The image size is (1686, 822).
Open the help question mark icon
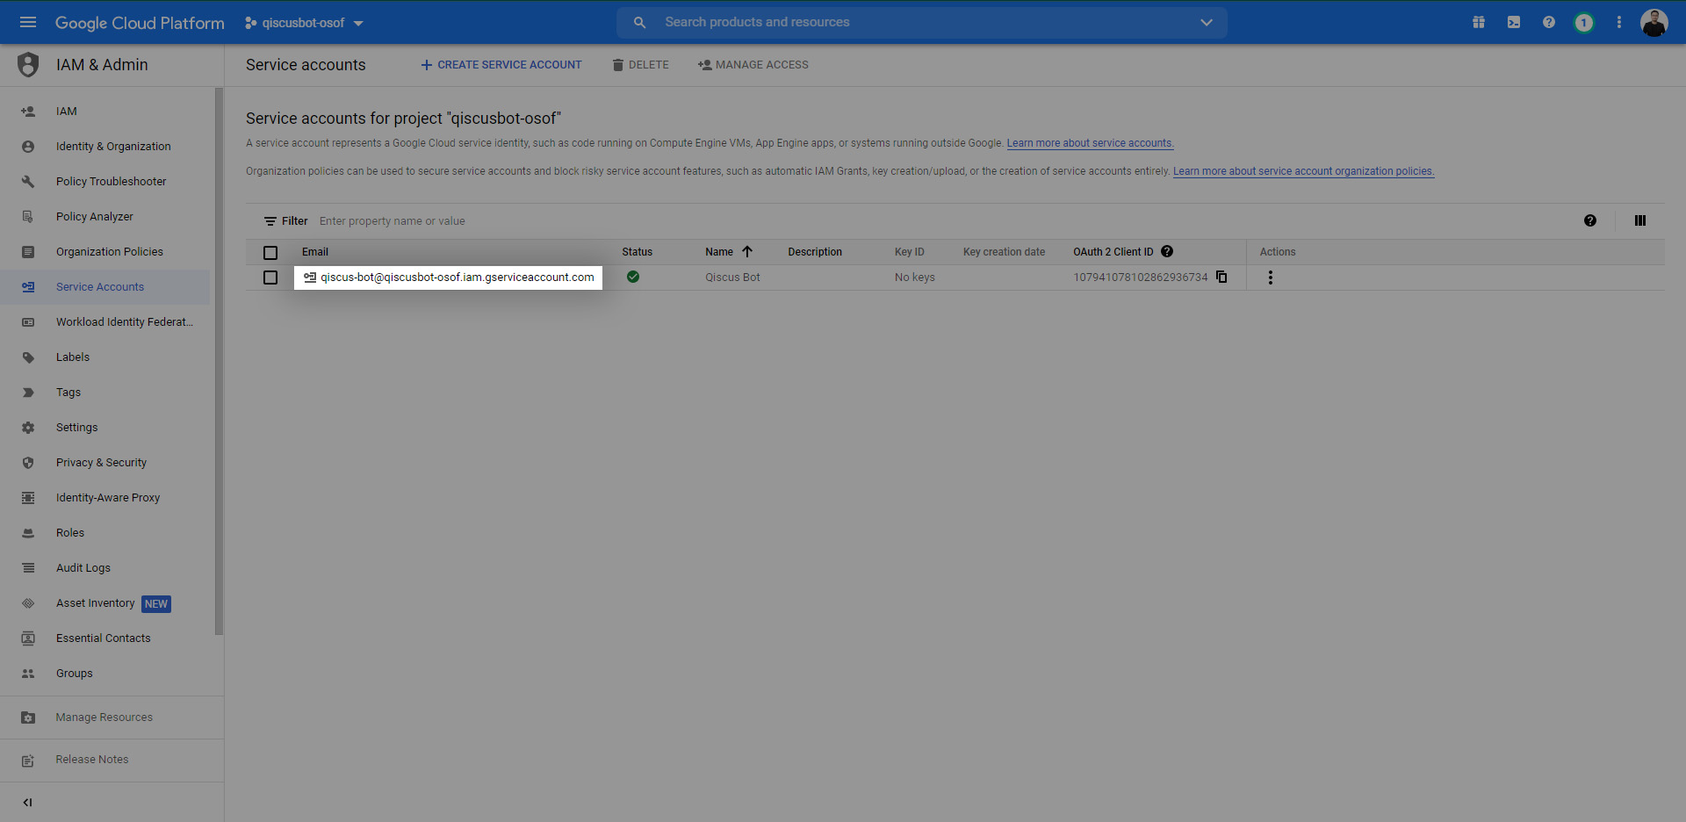click(x=1548, y=22)
